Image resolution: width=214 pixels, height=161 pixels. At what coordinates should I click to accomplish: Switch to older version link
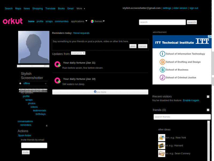(180, 8)
